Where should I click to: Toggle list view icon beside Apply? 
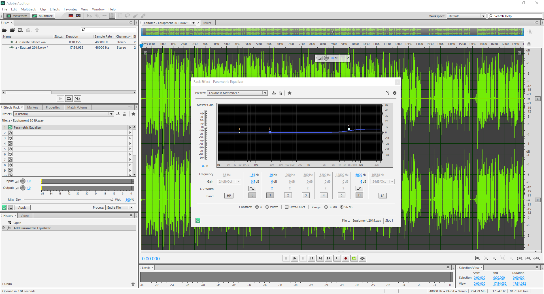coord(10,207)
